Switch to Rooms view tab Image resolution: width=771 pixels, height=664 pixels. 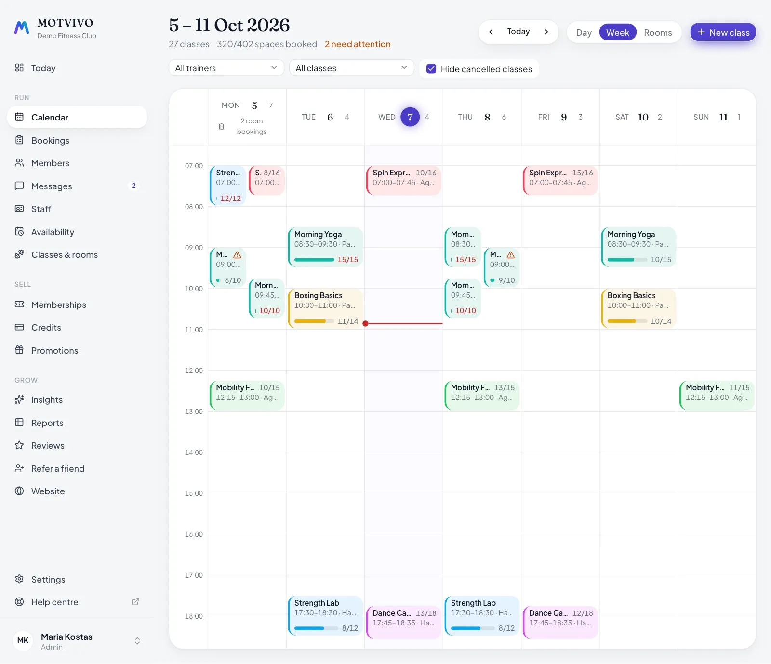pyautogui.click(x=658, y=32)
